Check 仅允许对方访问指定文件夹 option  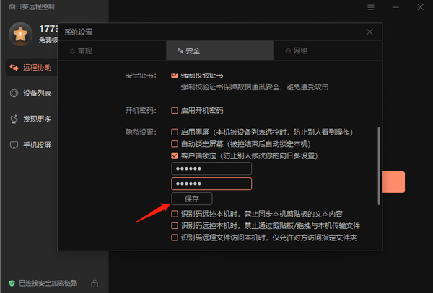pyautogui.click(x=175, y=238)
